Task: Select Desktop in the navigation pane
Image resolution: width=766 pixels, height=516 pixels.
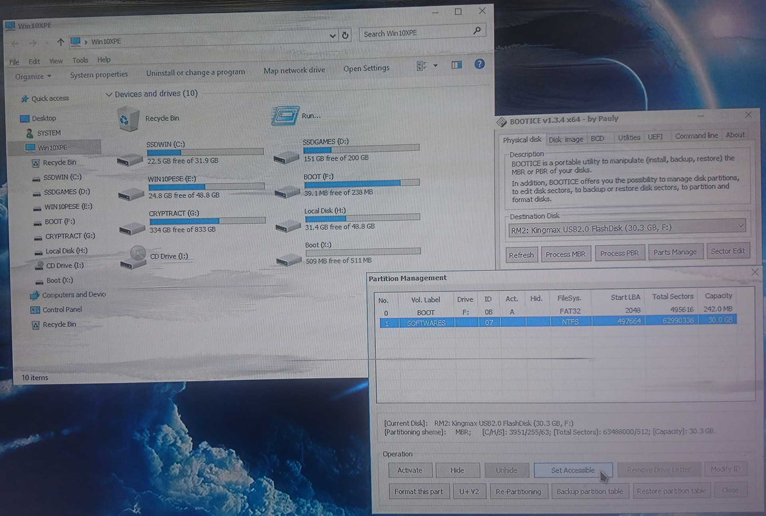Action: coord(38,118)
